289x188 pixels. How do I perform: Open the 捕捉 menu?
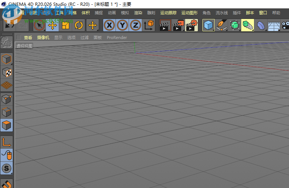(x=99, y=13)
